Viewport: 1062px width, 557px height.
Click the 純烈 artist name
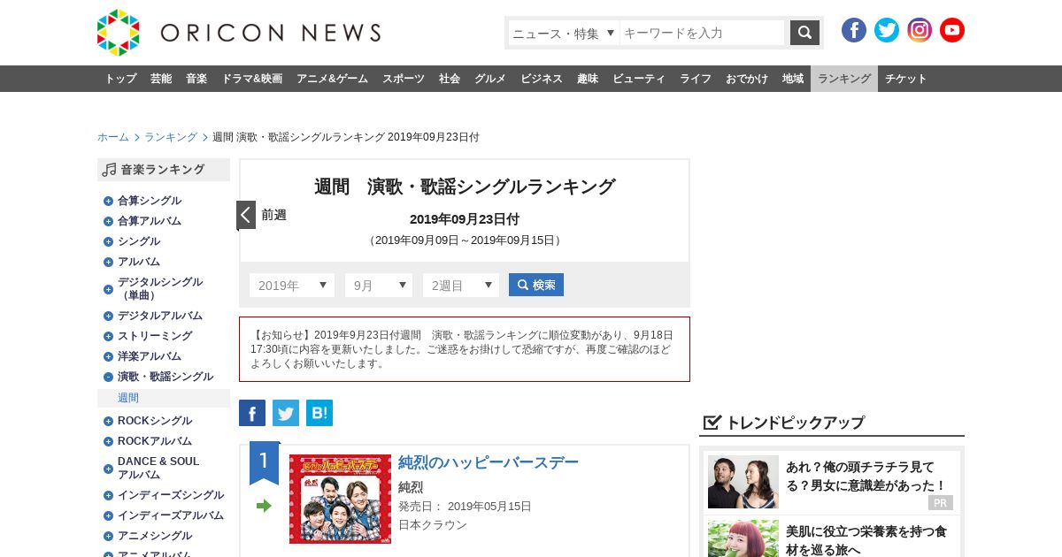tap(411, 487)
